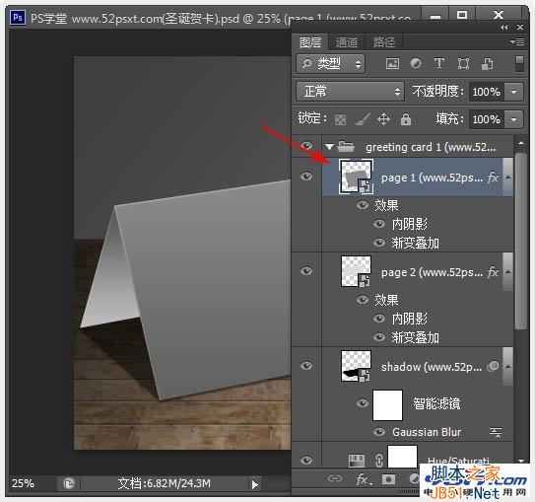Hide the Hue/Saturation adjustment layer
Viewport: 535px width, 502px height.
[306, 460]
